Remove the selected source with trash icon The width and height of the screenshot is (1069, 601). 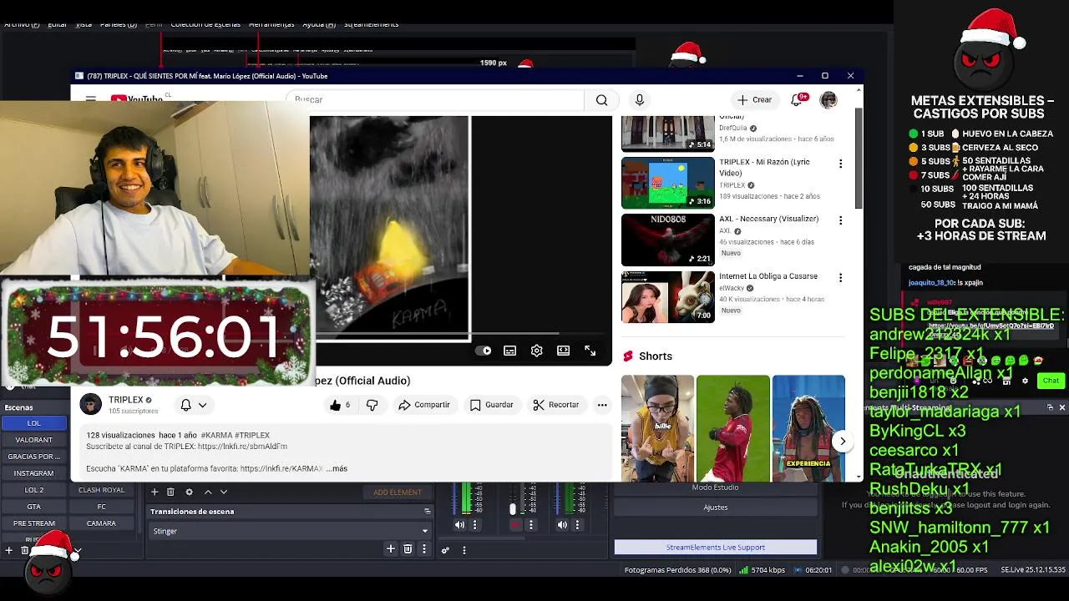(x=170, y=492)
